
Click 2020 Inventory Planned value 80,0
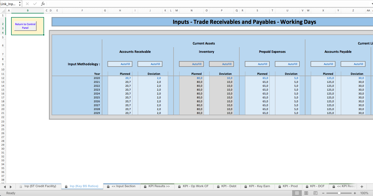(192, 78)
